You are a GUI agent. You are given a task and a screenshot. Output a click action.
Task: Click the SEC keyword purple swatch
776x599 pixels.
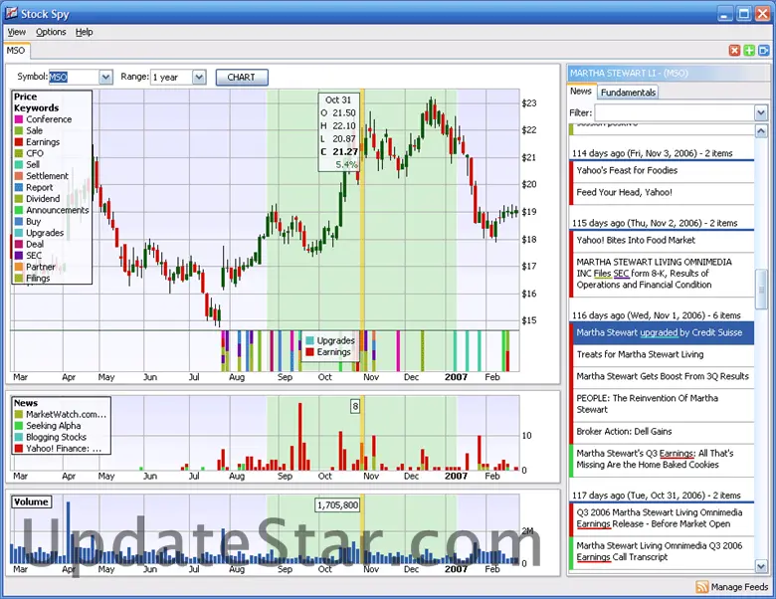coord(19,256)
